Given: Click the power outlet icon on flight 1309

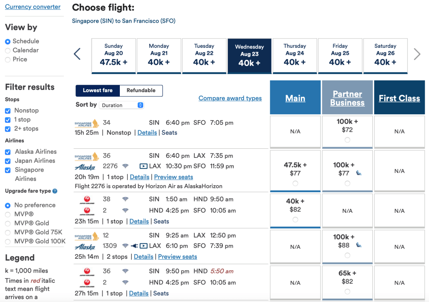Looking at the screenshot, I should pyautogui.click(x=134, y=246).
